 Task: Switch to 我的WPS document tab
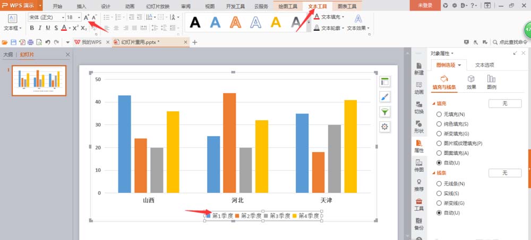click(x=91, y=42)
